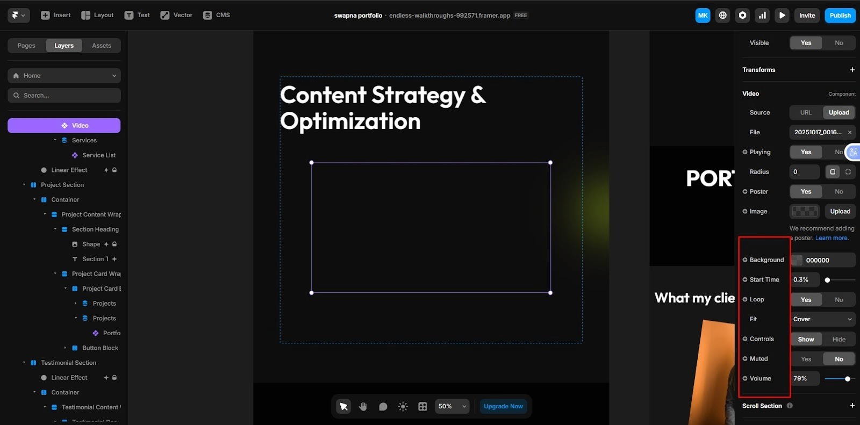The height and width of the screenshot is (425, 860).
Task: Open the Insert tool
Action: click(56, 15)
